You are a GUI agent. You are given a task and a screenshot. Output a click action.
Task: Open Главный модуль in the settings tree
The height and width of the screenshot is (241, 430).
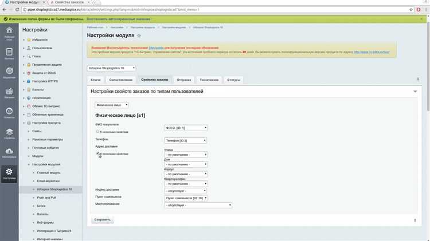[x=49, y=172]
